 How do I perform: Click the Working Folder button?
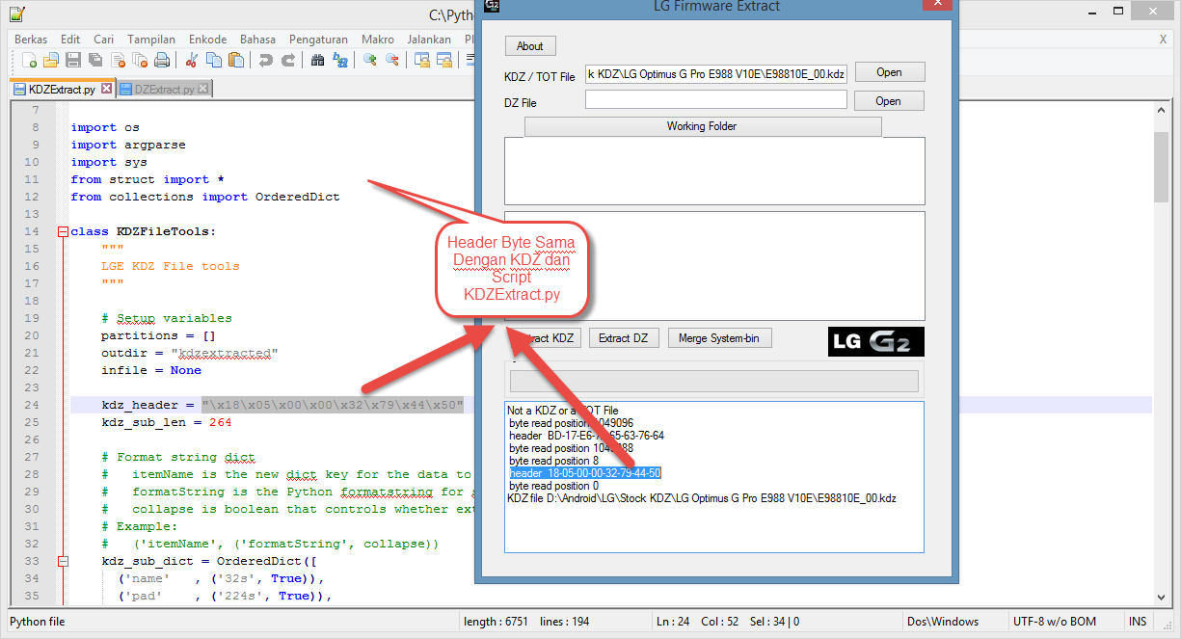(x=702, y=126)
